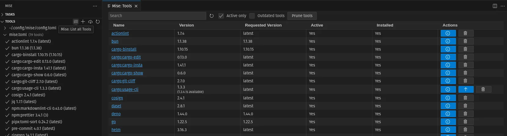Refresh the TOOLS sidebar section
This screenshot has width=507, height=136.
(98, 21)
